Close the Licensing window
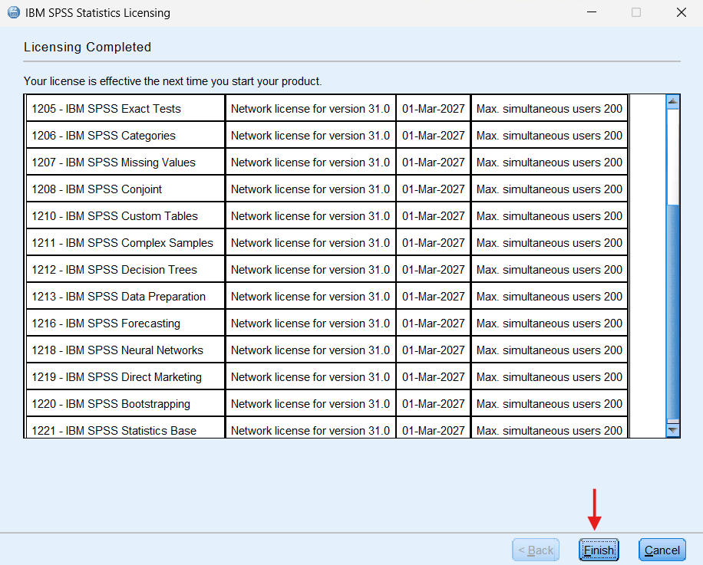This screenshot has height=565, width=703. (x=681, y=12)
